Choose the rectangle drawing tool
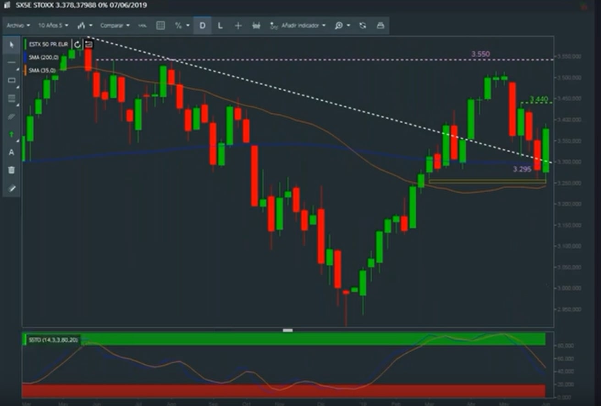Viewport: 601px width, 406px height. coord(12,80)
